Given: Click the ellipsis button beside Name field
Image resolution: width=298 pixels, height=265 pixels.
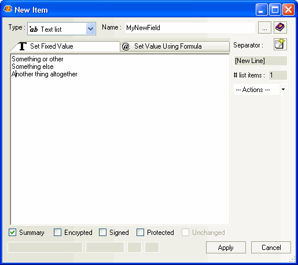Looking at the screenshot, I should point(264,27).
